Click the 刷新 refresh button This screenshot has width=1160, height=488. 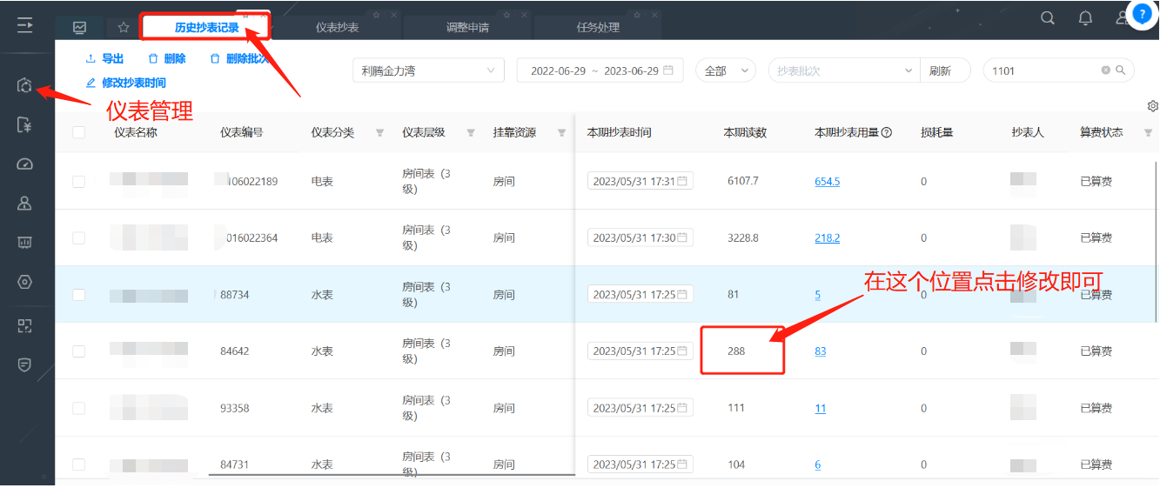click(x=945, y=70)
